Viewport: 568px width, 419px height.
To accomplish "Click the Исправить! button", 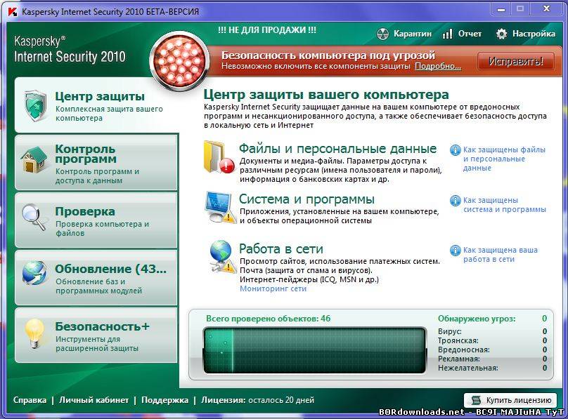I will point(516,61).
